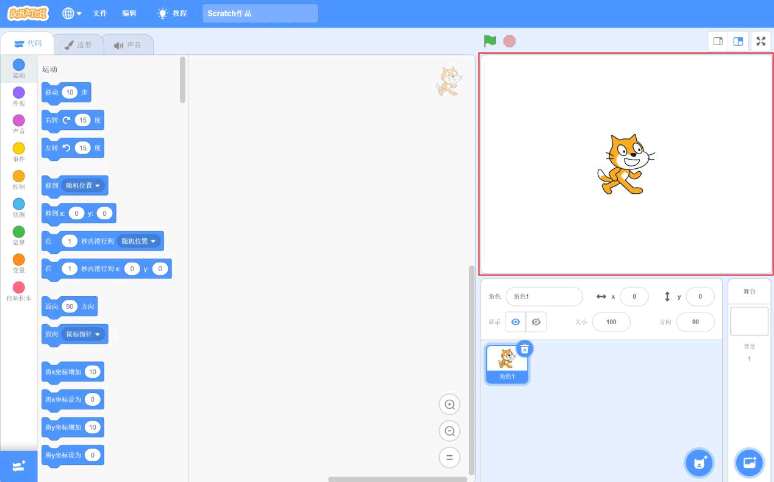Screen dimensions: 774x482
Task: Open the language globe menu
Action: point(72,13)
